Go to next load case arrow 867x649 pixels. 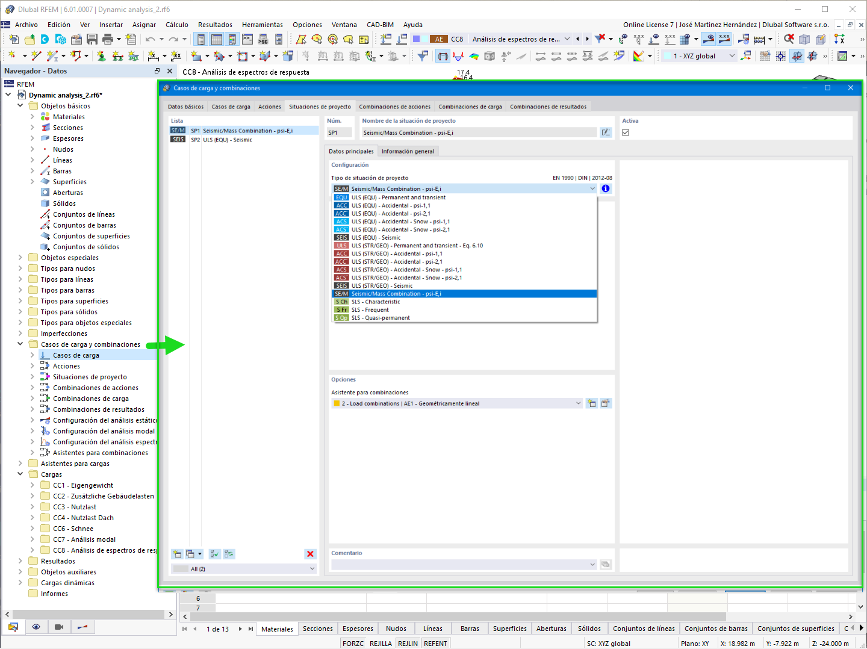(x=587, y=39)
